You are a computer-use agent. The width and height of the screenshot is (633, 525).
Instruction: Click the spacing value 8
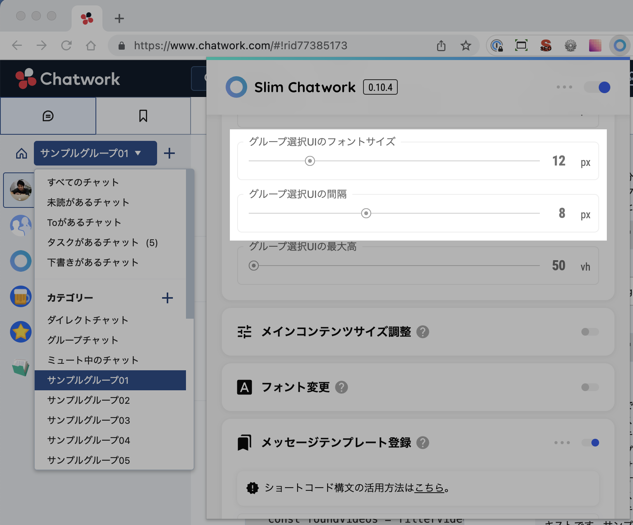click(562, 213)
